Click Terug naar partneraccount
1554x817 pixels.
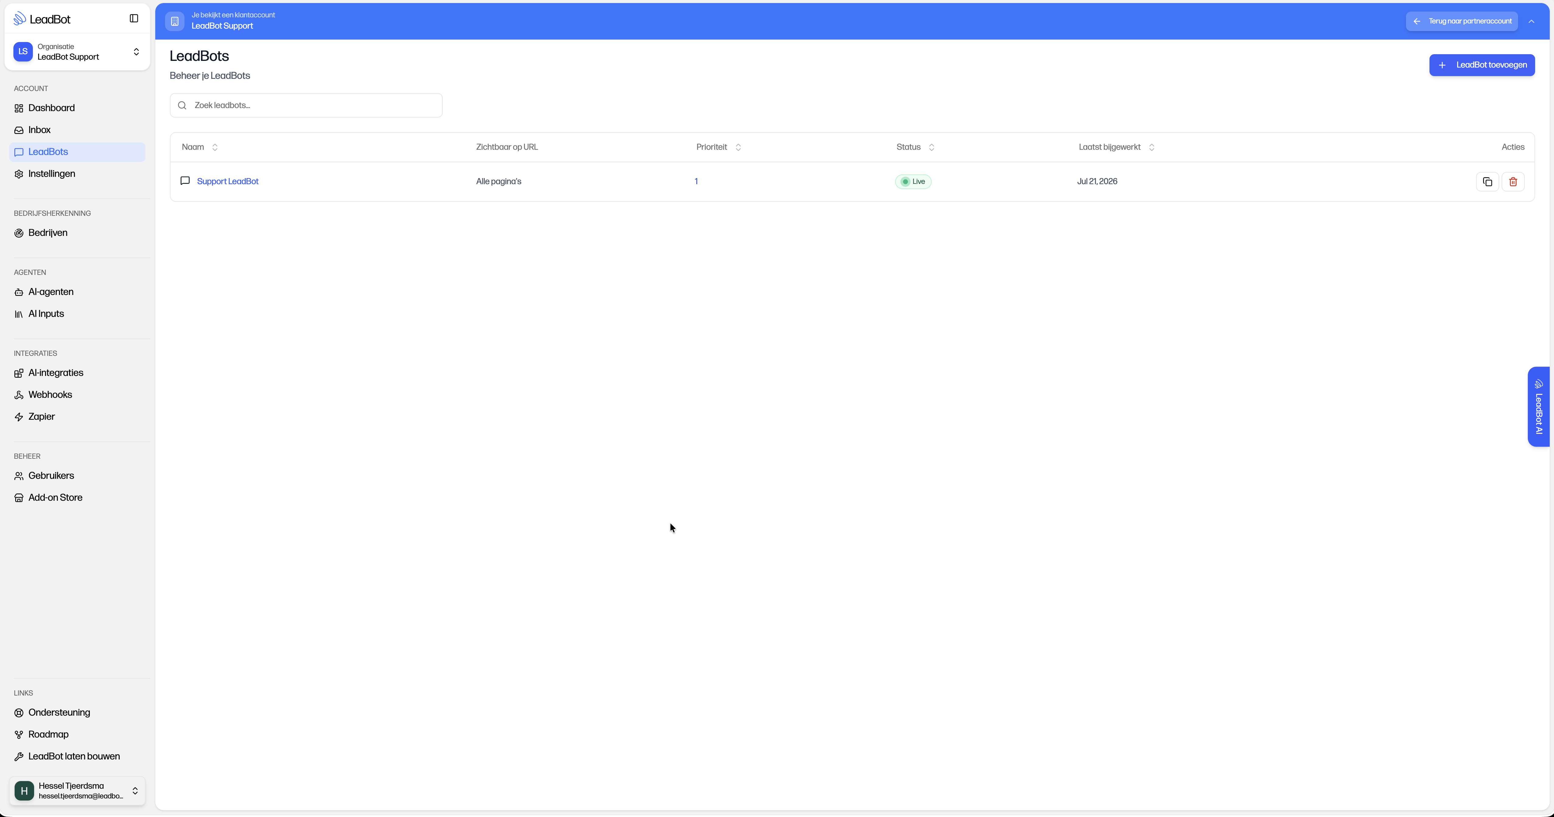pos(1462,21)
